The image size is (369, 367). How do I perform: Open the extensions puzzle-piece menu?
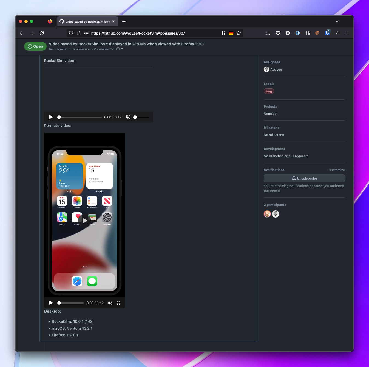pyautogui.click(x=337, y=33)
